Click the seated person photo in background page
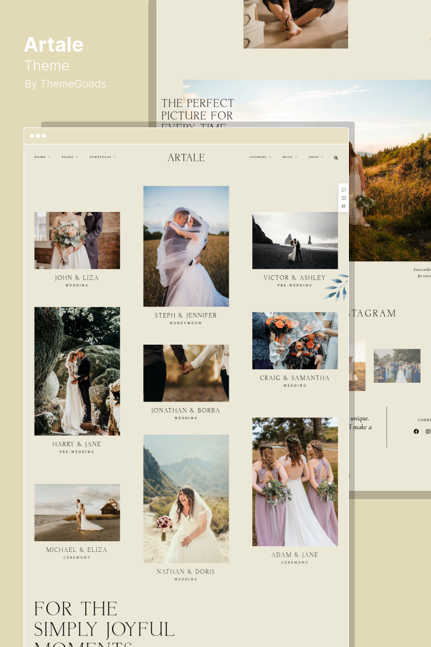The height and width of the screenshot is (647, 431). tap(296, 24)
